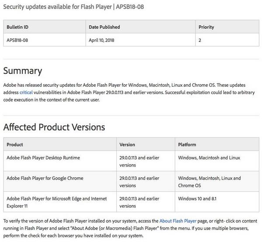Select 'Adobe Flash Player for Google Chrome' cell
Screen dimensions: 262x243
point(60,181)
